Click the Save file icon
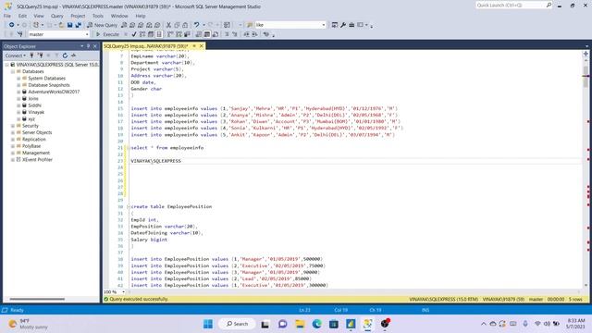Image resolution: width=592 pixels, height=333 pixels. [70, 25]
